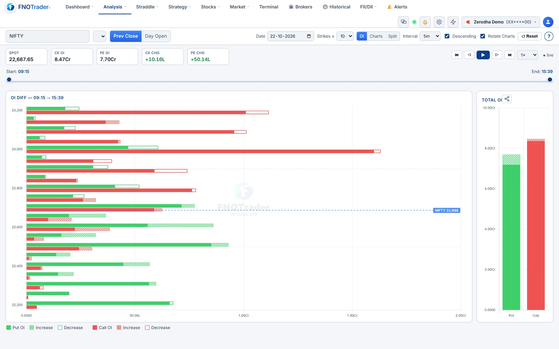Screen dimensions: 559x349
Task: Click the Reset button
Action: pos(530,36)
